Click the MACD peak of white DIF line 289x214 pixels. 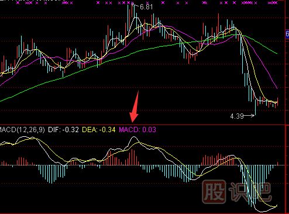tap(134, 137)
